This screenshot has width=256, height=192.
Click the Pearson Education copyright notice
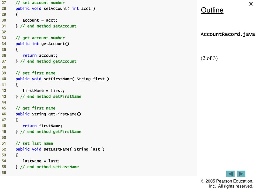tap(227, 183)
